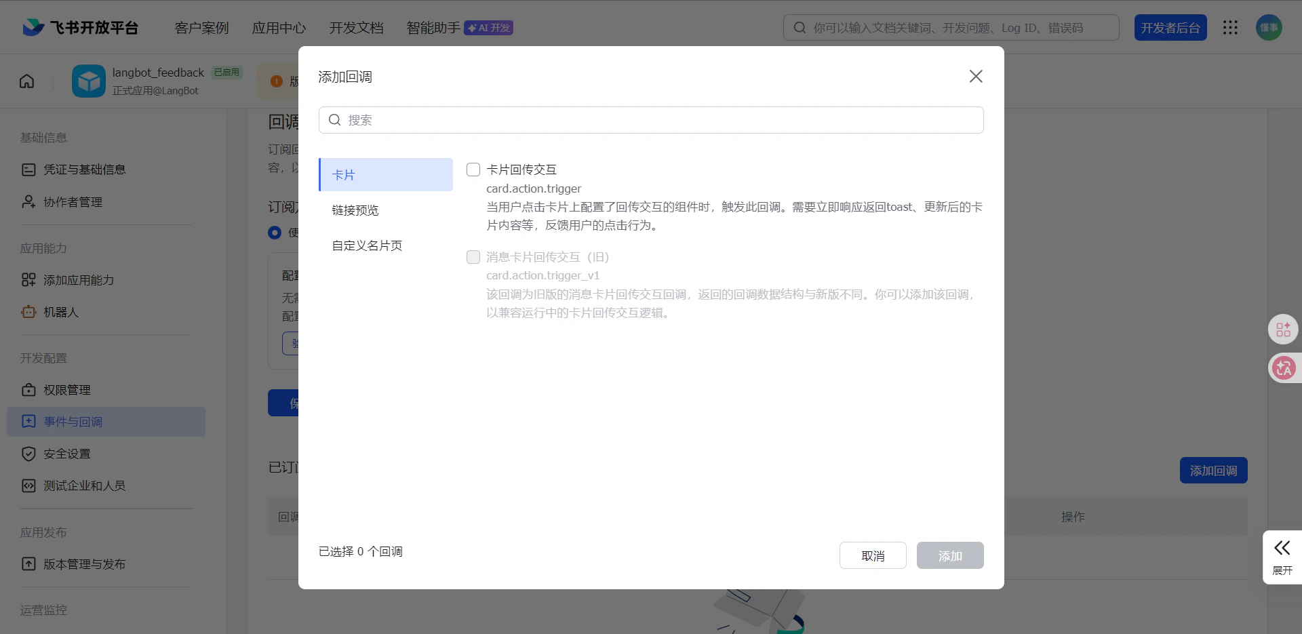Click the langbot_feedback app icon
Screen dimensions: 1302x634
pos(88,81)
